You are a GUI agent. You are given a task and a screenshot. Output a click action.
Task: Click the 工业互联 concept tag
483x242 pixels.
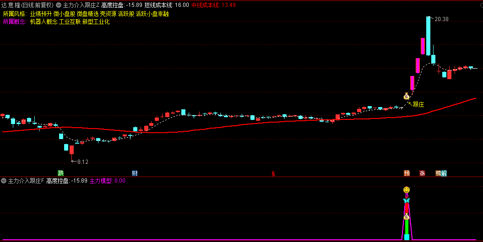70,22
